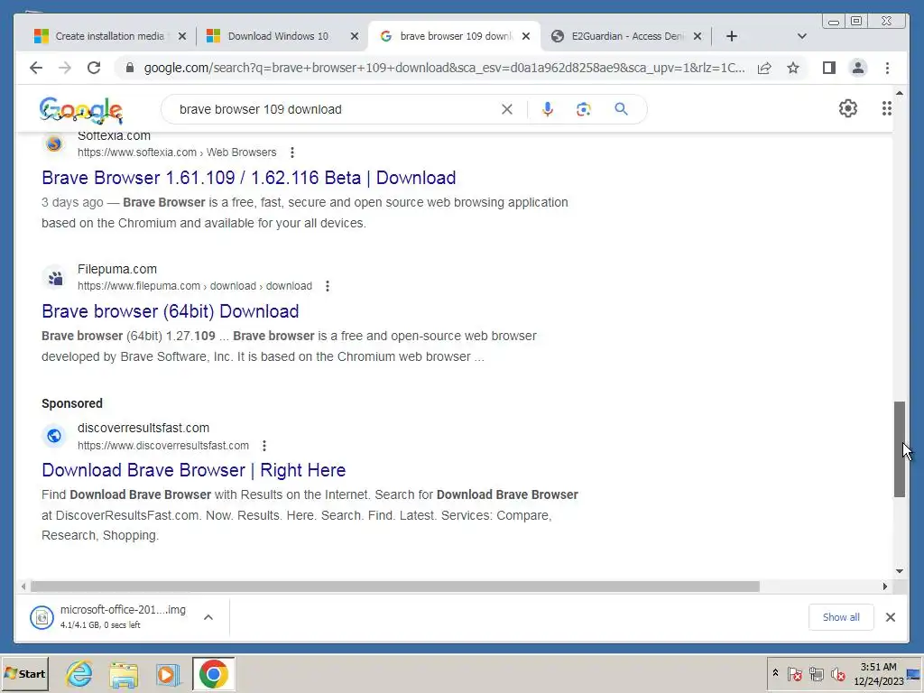Image resolution: width=924 pixels, height=693 pixels.
Task: Bookmark this page with the star icon
Action: [793, 68]
